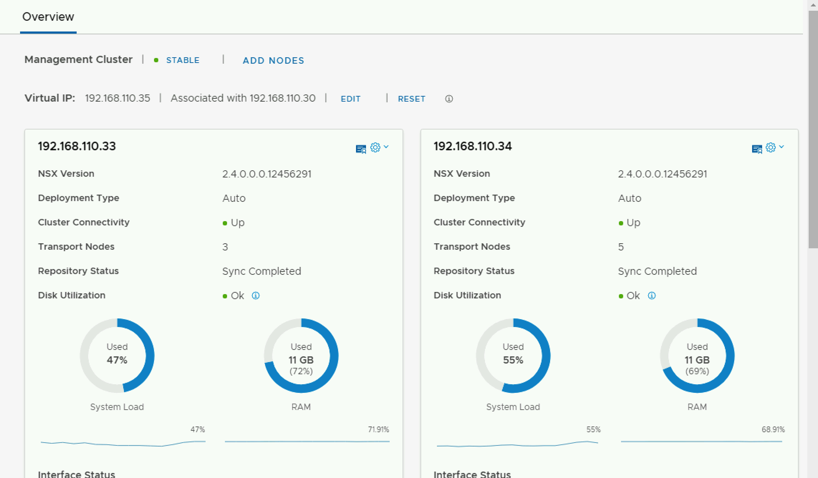Screen dimensions: 818x478
Task: Click the 55% System Load donut chart
Action: [x=513, y=355]
